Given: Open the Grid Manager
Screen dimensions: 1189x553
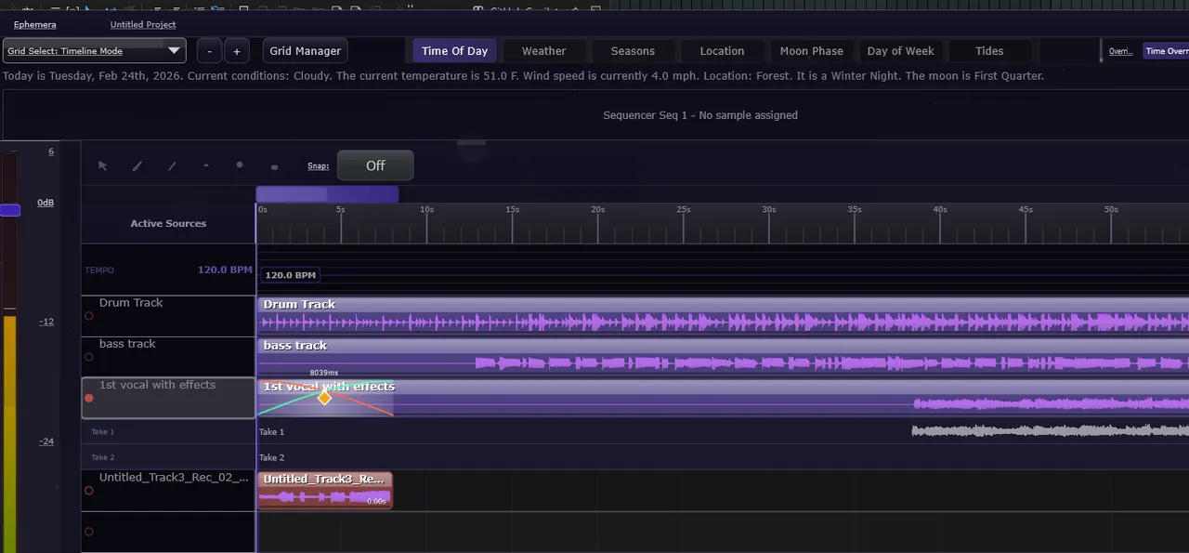Looking at the screenshot, I should coord(306,51).
